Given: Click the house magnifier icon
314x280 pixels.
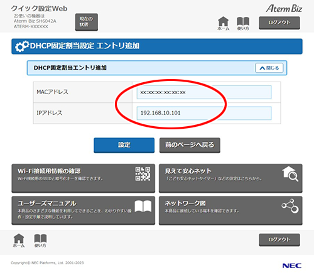Looking at the screenshot, I should [290, 174].
